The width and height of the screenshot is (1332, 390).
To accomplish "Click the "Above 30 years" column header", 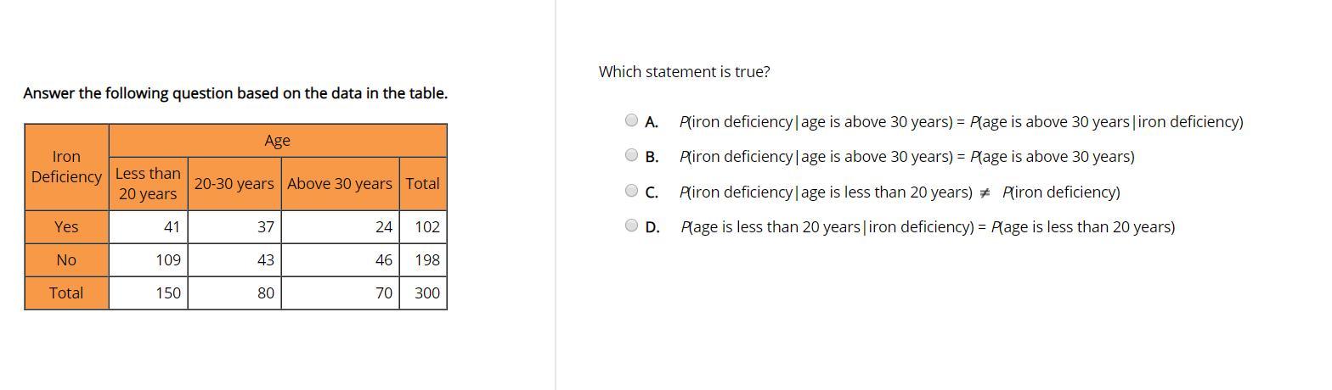I will pos(340,184).
